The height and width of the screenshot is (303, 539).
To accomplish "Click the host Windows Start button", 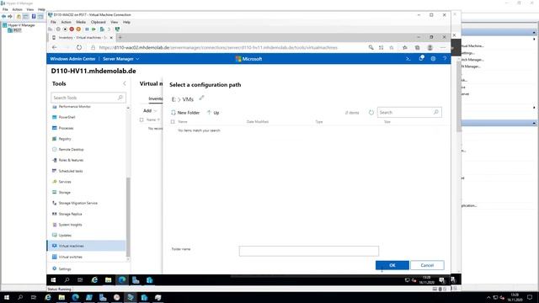I will tap(7, 297).
